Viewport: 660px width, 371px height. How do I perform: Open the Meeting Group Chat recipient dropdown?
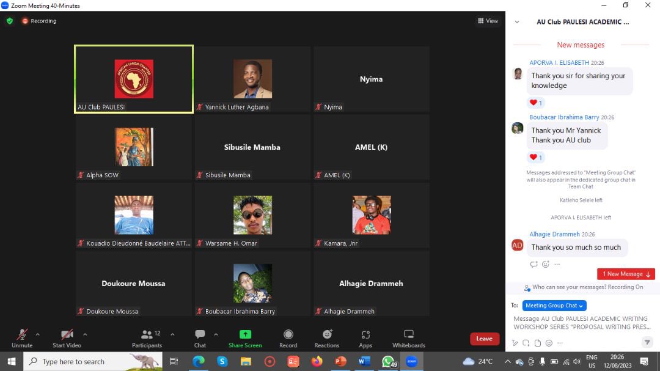tap(554, 306)
